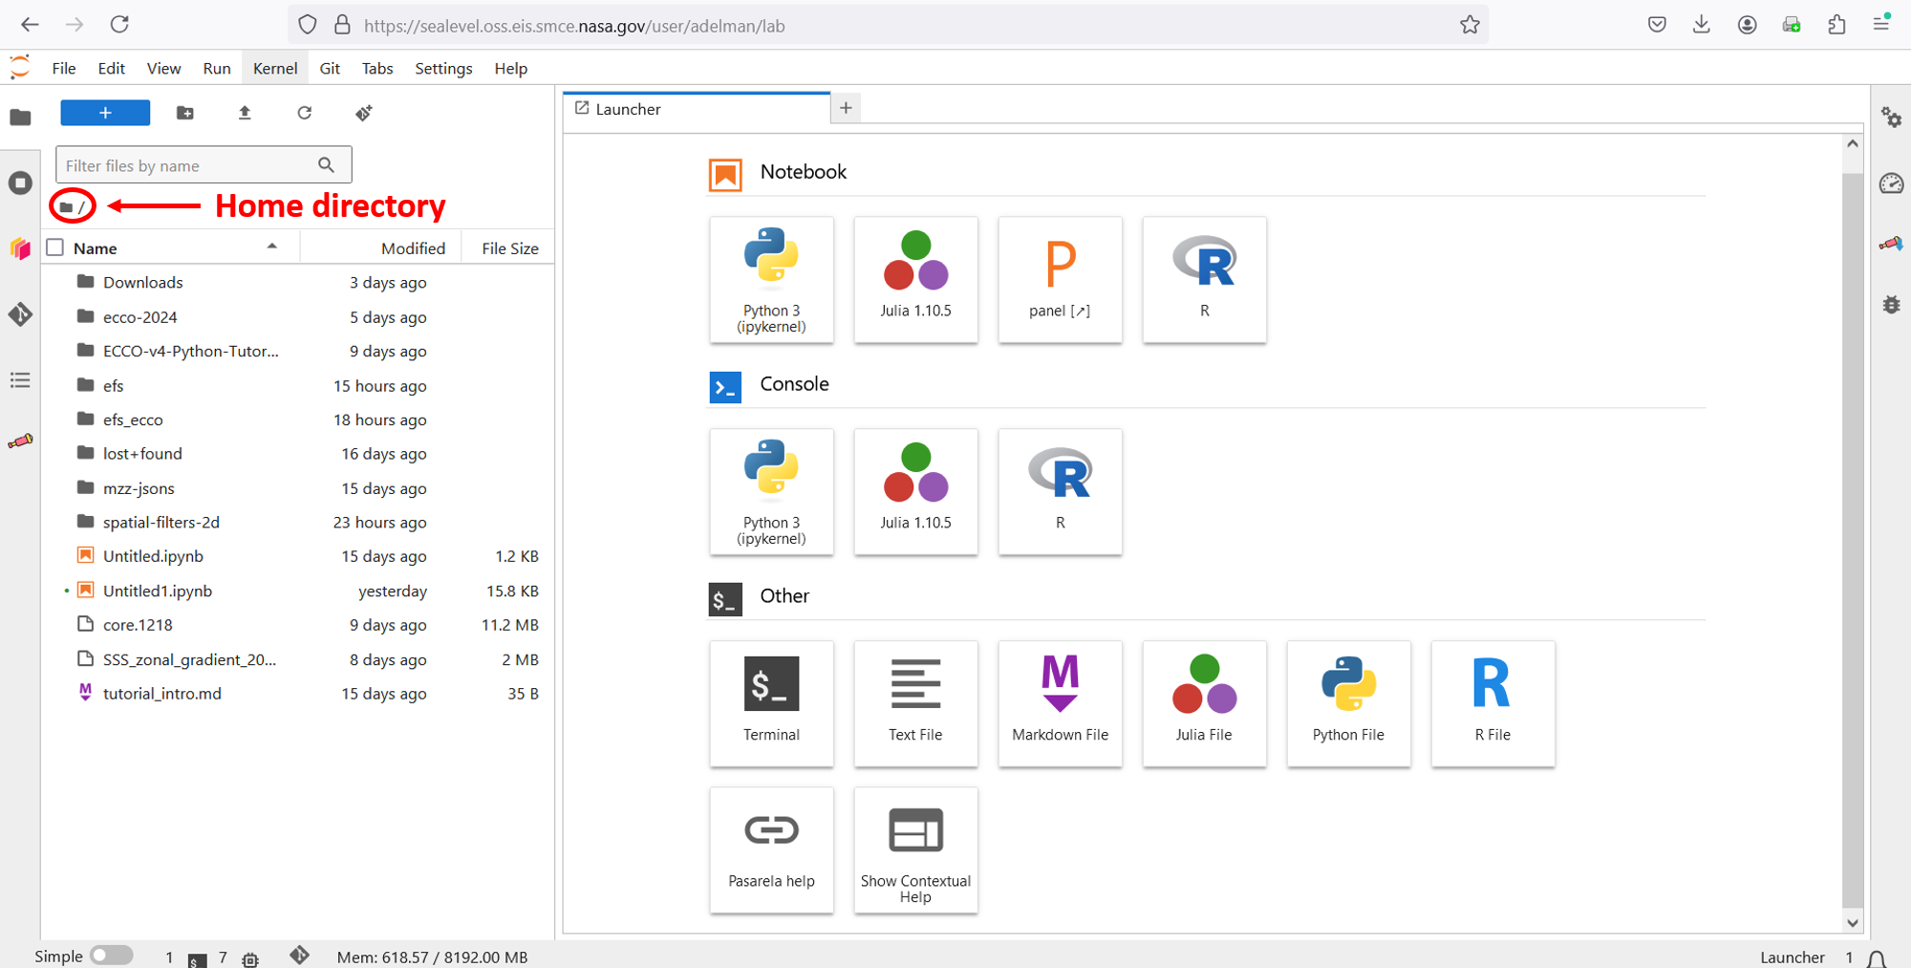Image resolution: width=1911 pixels, height=968 pixels.
Task: Open the File Browser sidebar tab
Action: (20, 118)
